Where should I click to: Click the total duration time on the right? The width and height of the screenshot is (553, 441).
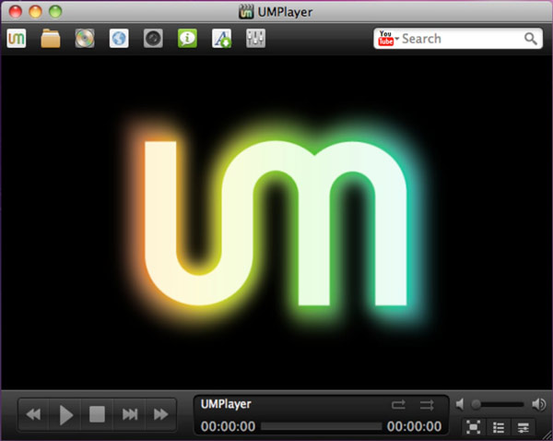(x=414, y=426)
